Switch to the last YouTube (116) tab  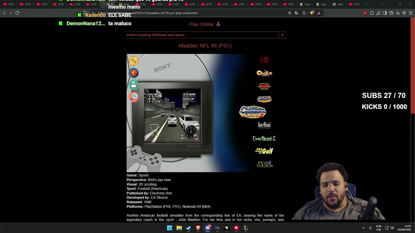point(355,4)
